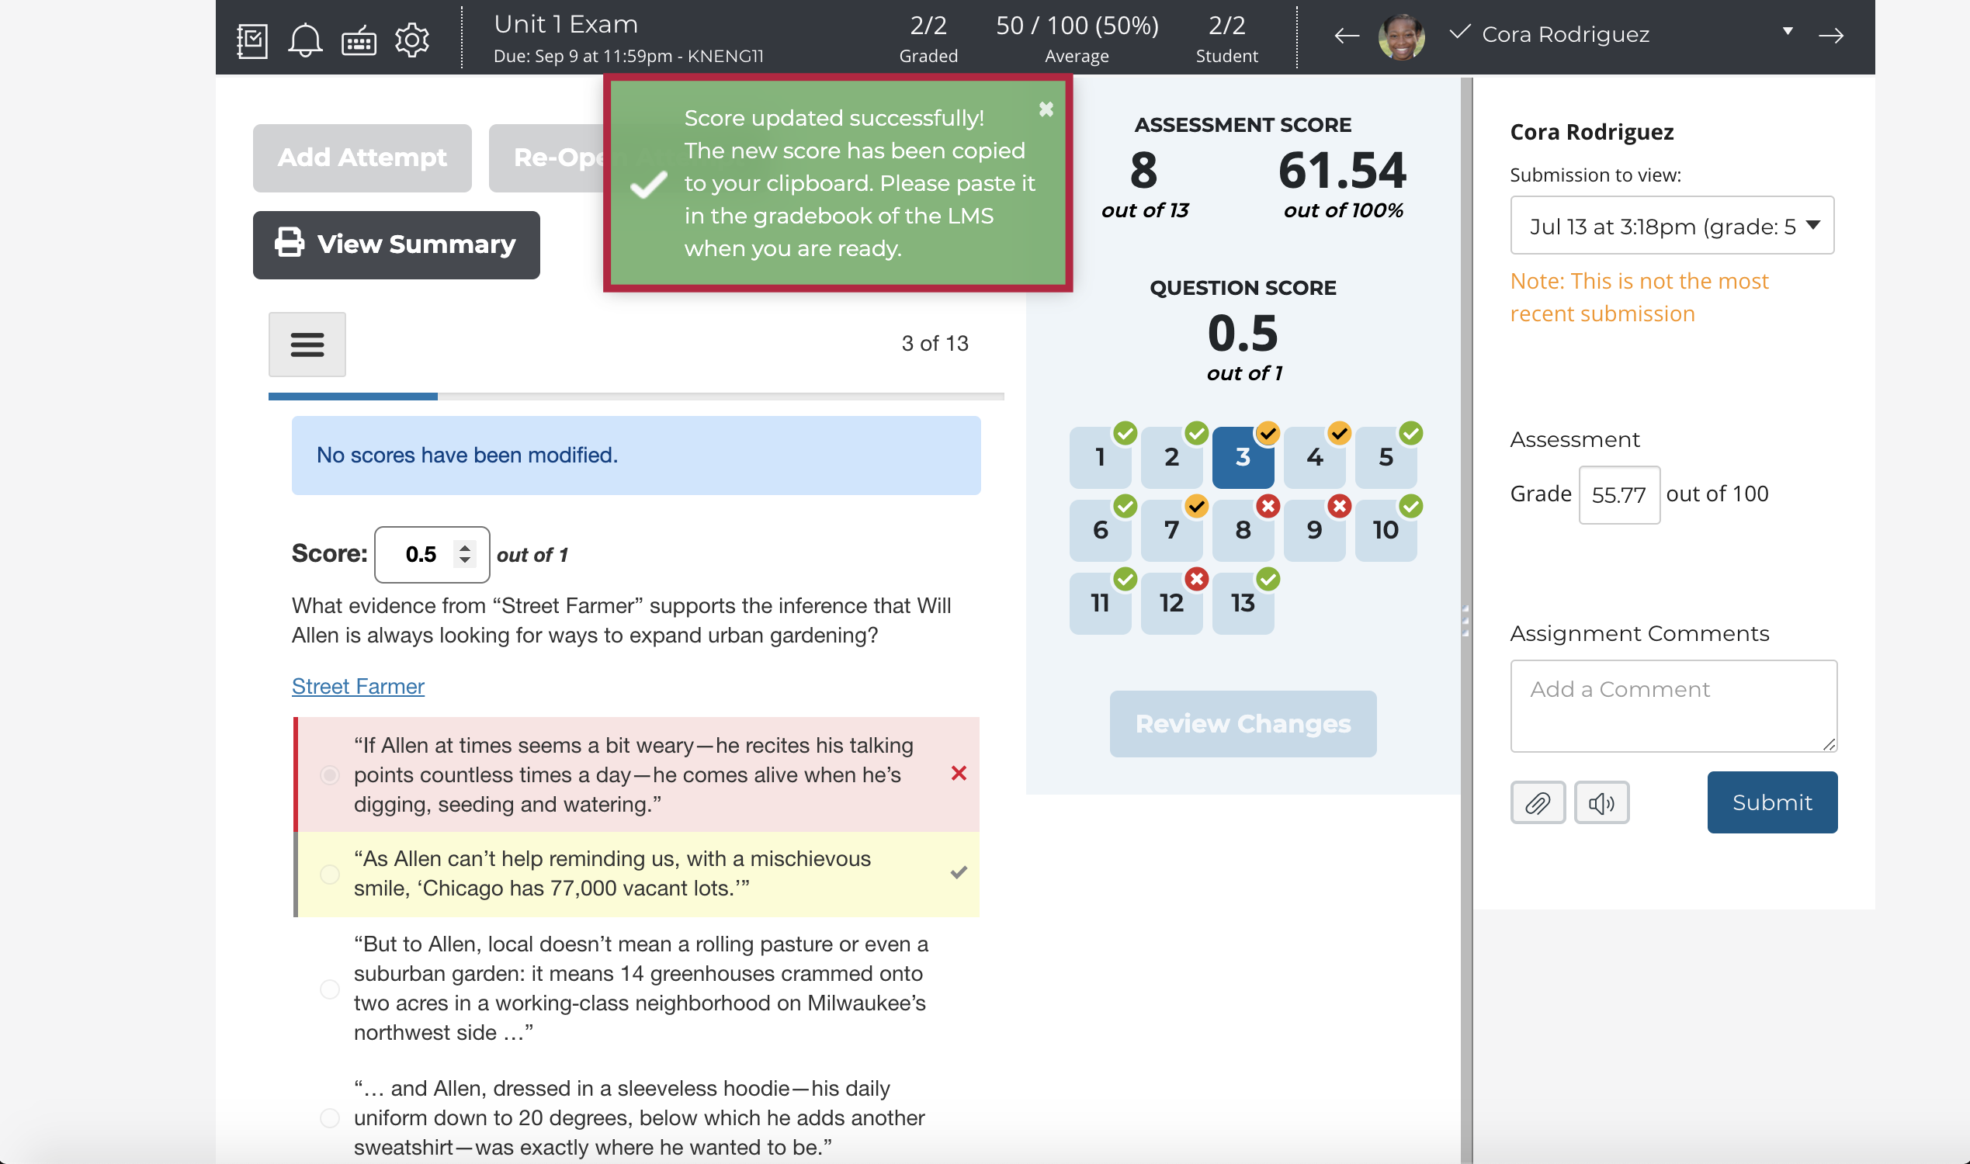
Task: Click the question score input field
Action: pos(432,555)
